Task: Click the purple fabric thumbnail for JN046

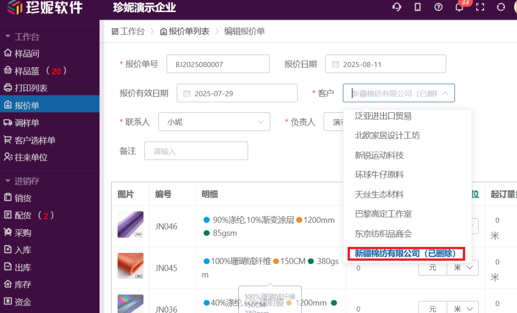Action: tap(130, 225)
